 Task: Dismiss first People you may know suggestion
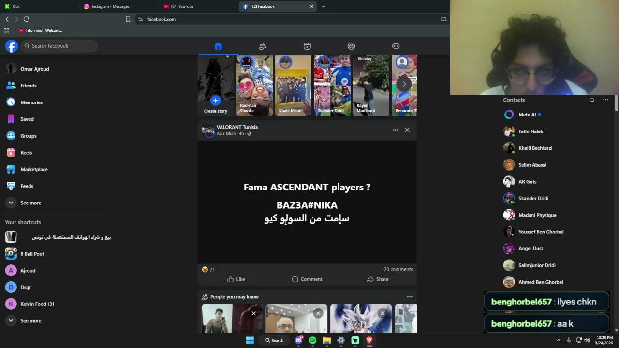click(x=253, y=313)
